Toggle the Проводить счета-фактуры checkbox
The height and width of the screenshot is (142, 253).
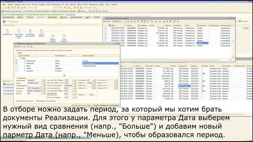[x=37, y=101]
